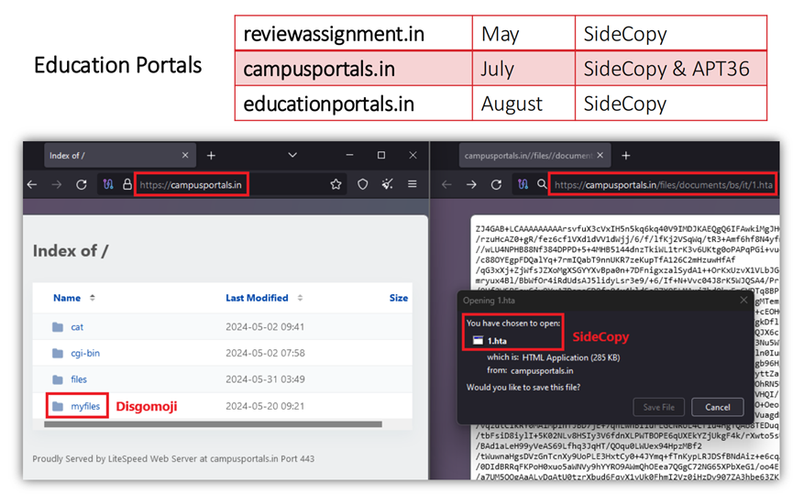The height and width of the screenshot is (494, 793).
Task: Click the extension icon beside left padlock
Action: click(107, 184)
